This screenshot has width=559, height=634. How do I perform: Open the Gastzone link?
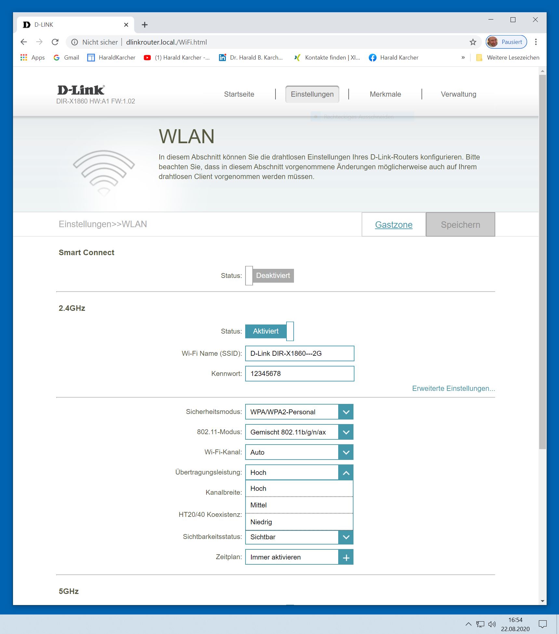(394, 225)
